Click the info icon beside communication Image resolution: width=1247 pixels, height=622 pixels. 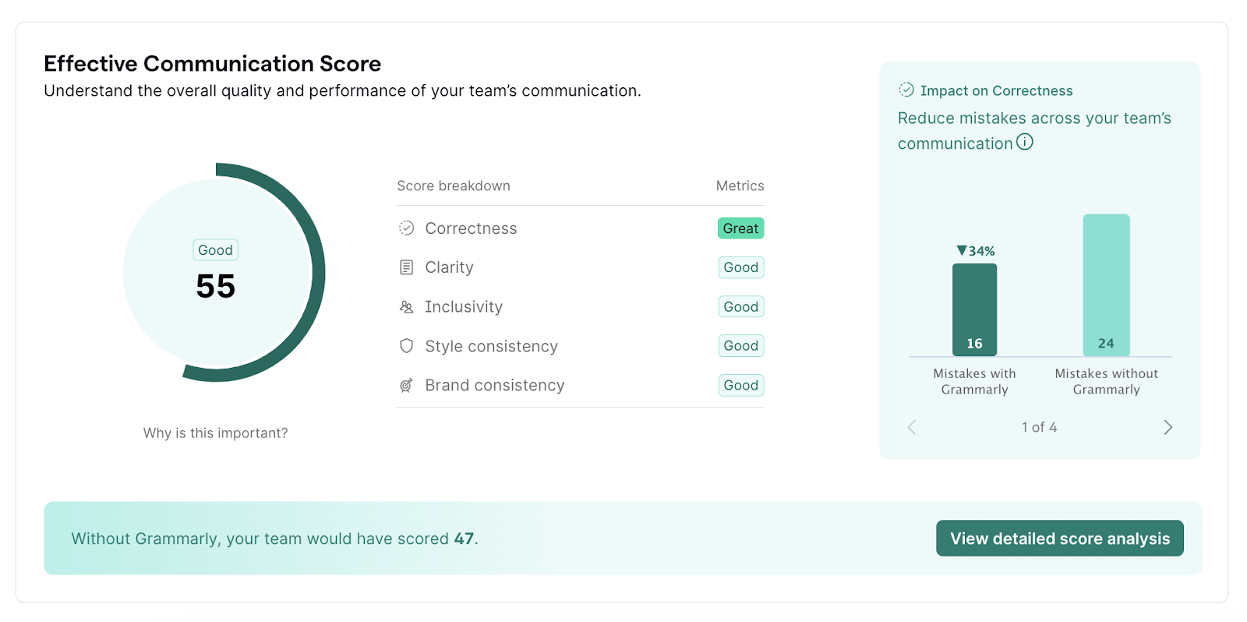pyautogui.click(x=1025, y=142)
